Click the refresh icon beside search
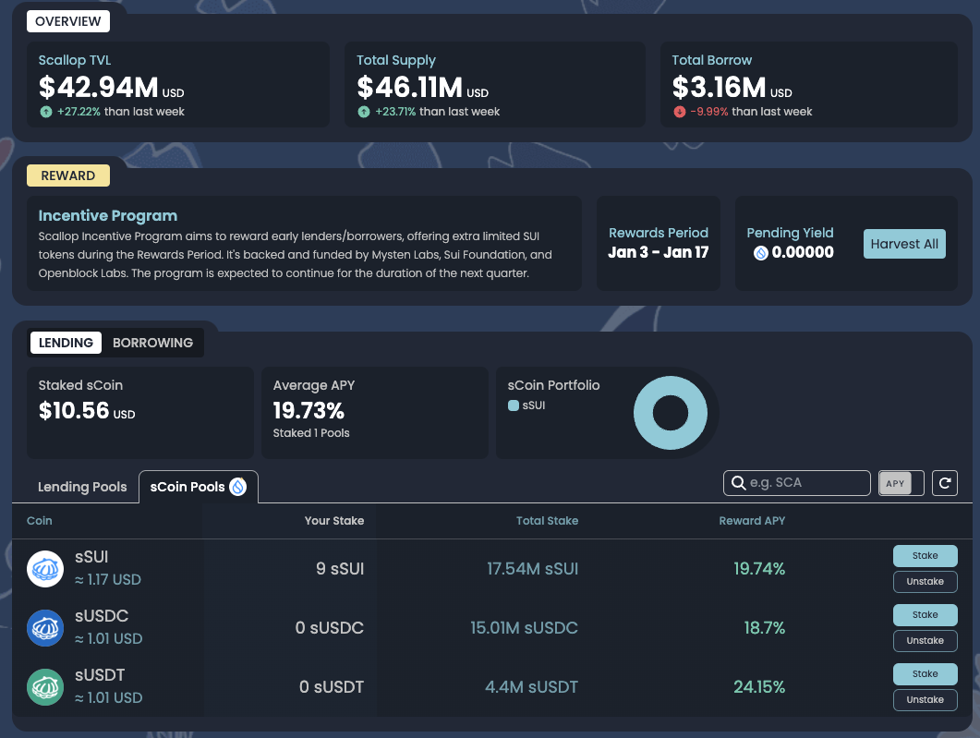The width and height of the screenshot is (980, 738). [x=944, y=483]
